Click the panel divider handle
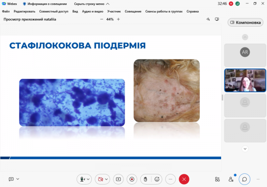 (222, 98)
